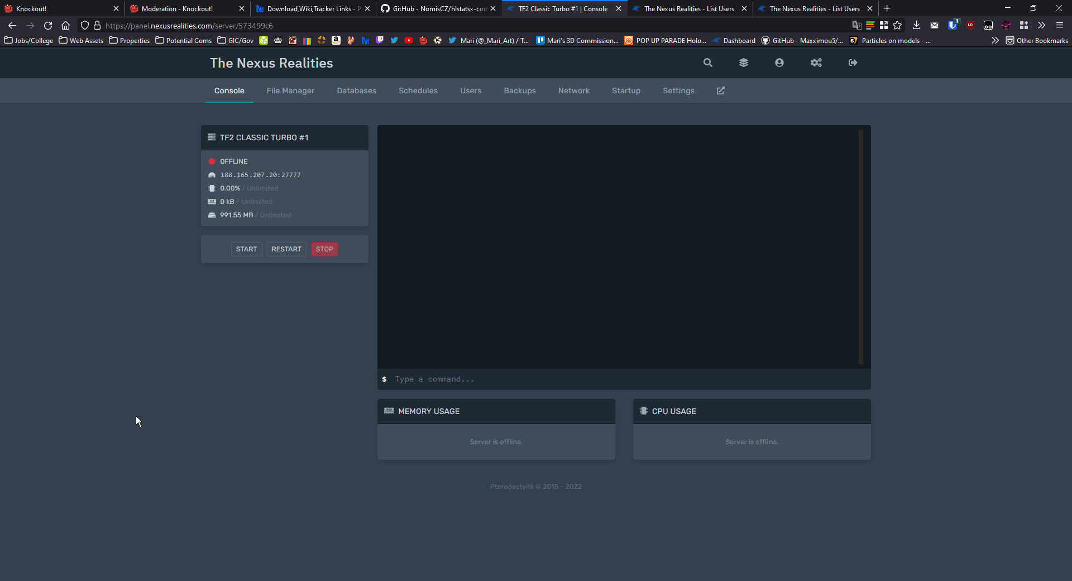Screen dimensions: 1072x581
Task: Open account settings user icon
Action: pos(779,63)
